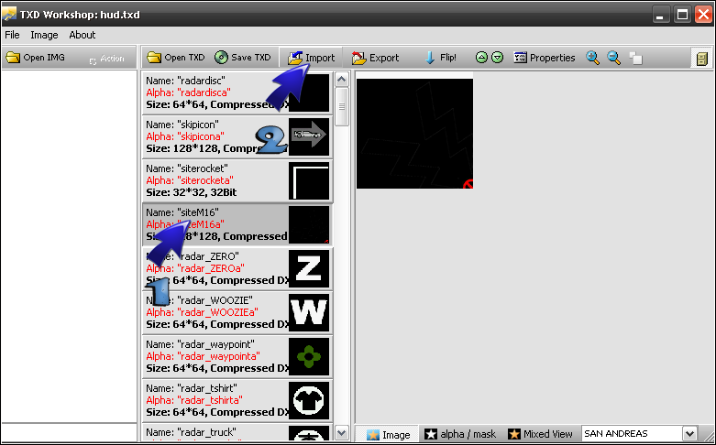This screenshot has height=445, width=716.
Task: Select the radar_ZERO texture entry
Action: tap(237, 268)
